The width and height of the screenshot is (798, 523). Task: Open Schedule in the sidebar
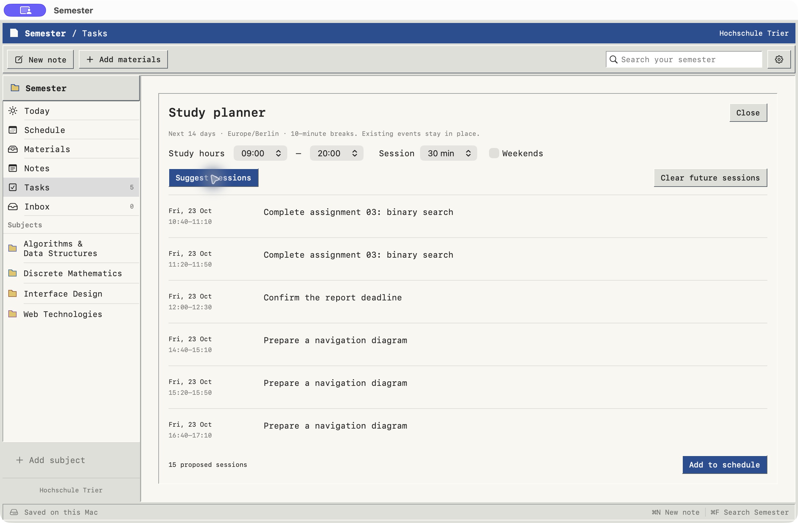click(72, 130)
